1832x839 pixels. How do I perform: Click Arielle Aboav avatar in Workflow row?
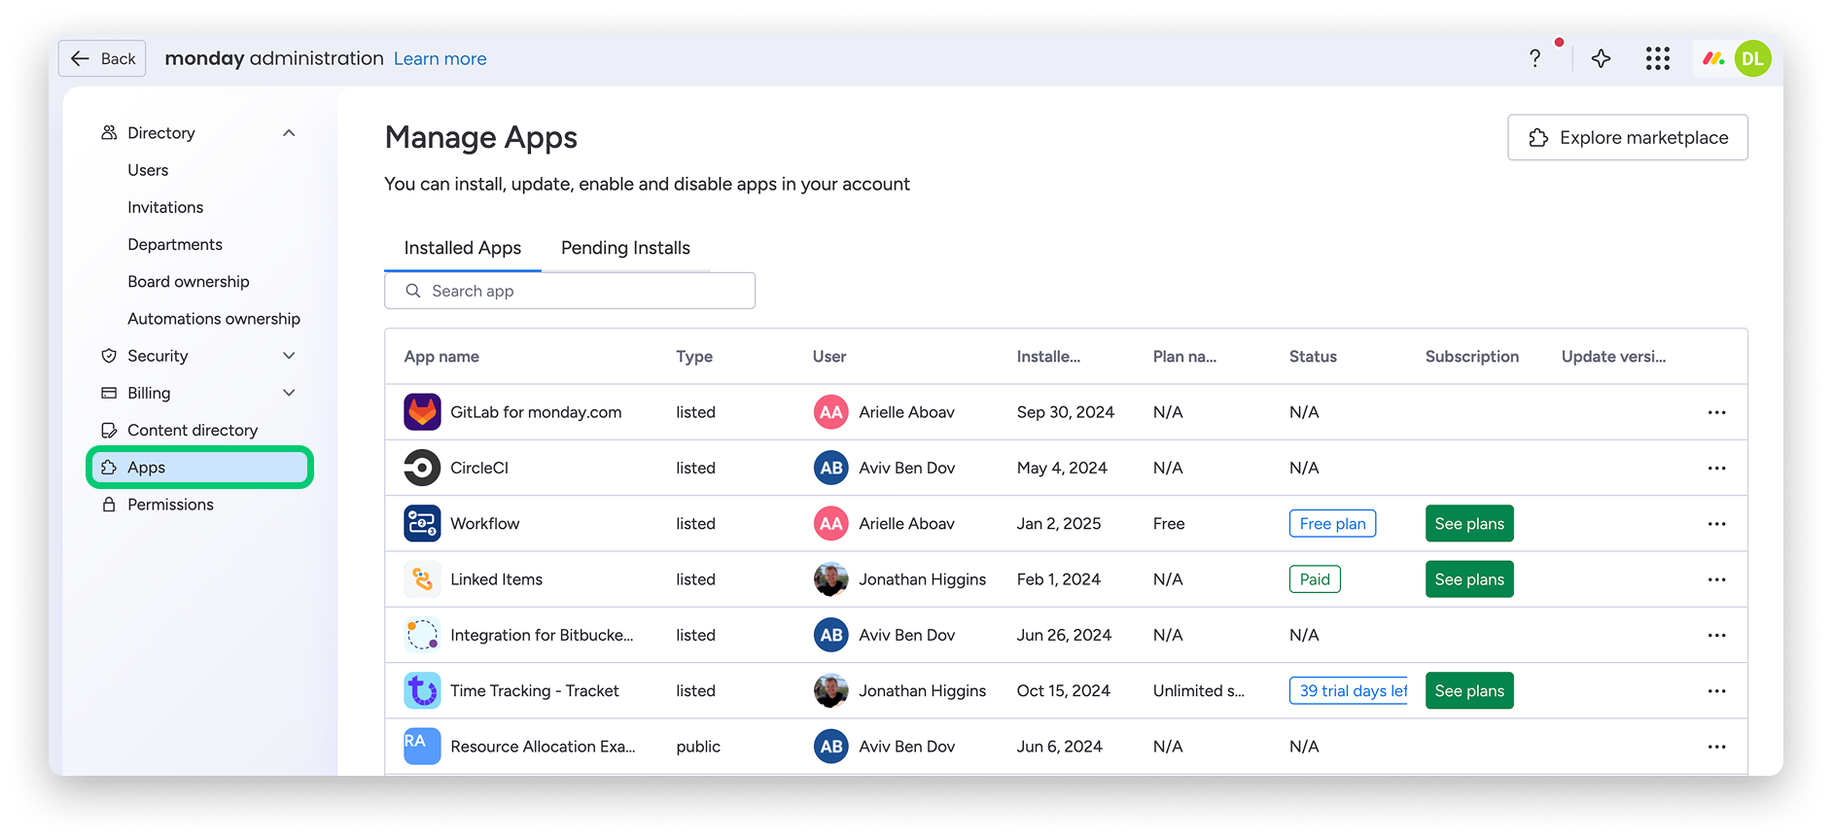click(831, 523)
